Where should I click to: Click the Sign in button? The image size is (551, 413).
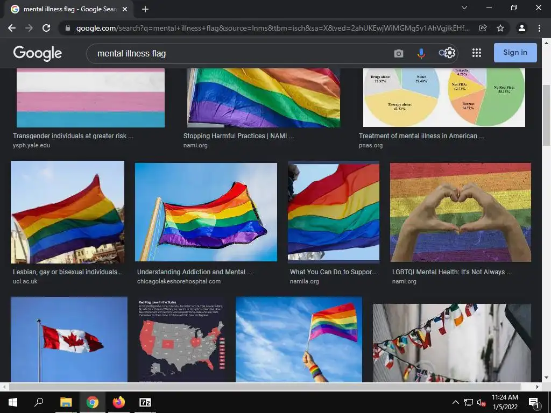515,53
